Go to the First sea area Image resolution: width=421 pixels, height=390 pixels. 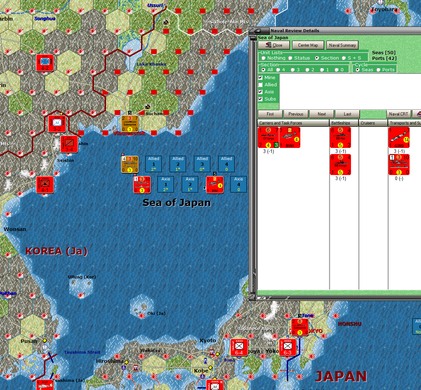click(x=270, y=114)
